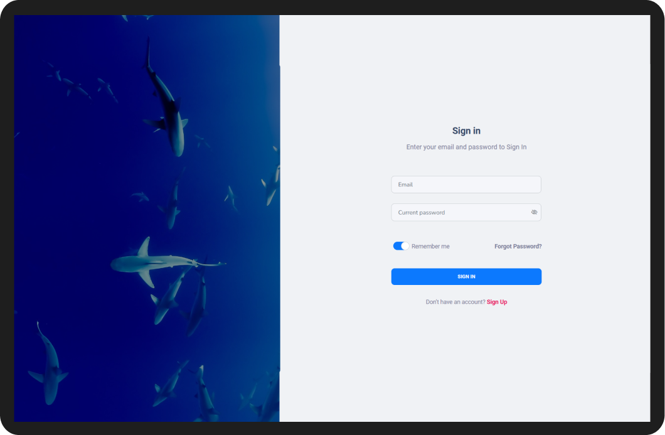
Task: Click into the Email field
Action: point(466,185)
